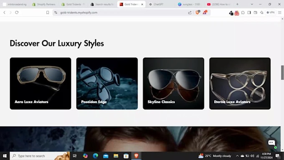This screenshot has width=284, height=160.
Task: Click the VPN button
Action: [x=271, y=13]
